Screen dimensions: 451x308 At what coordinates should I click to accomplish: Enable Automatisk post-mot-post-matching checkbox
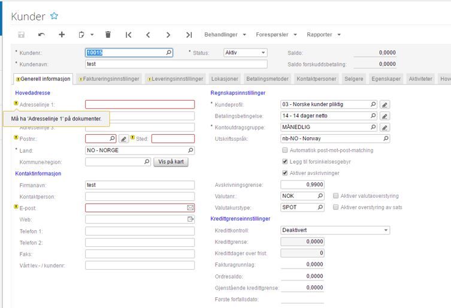[284, 150]
